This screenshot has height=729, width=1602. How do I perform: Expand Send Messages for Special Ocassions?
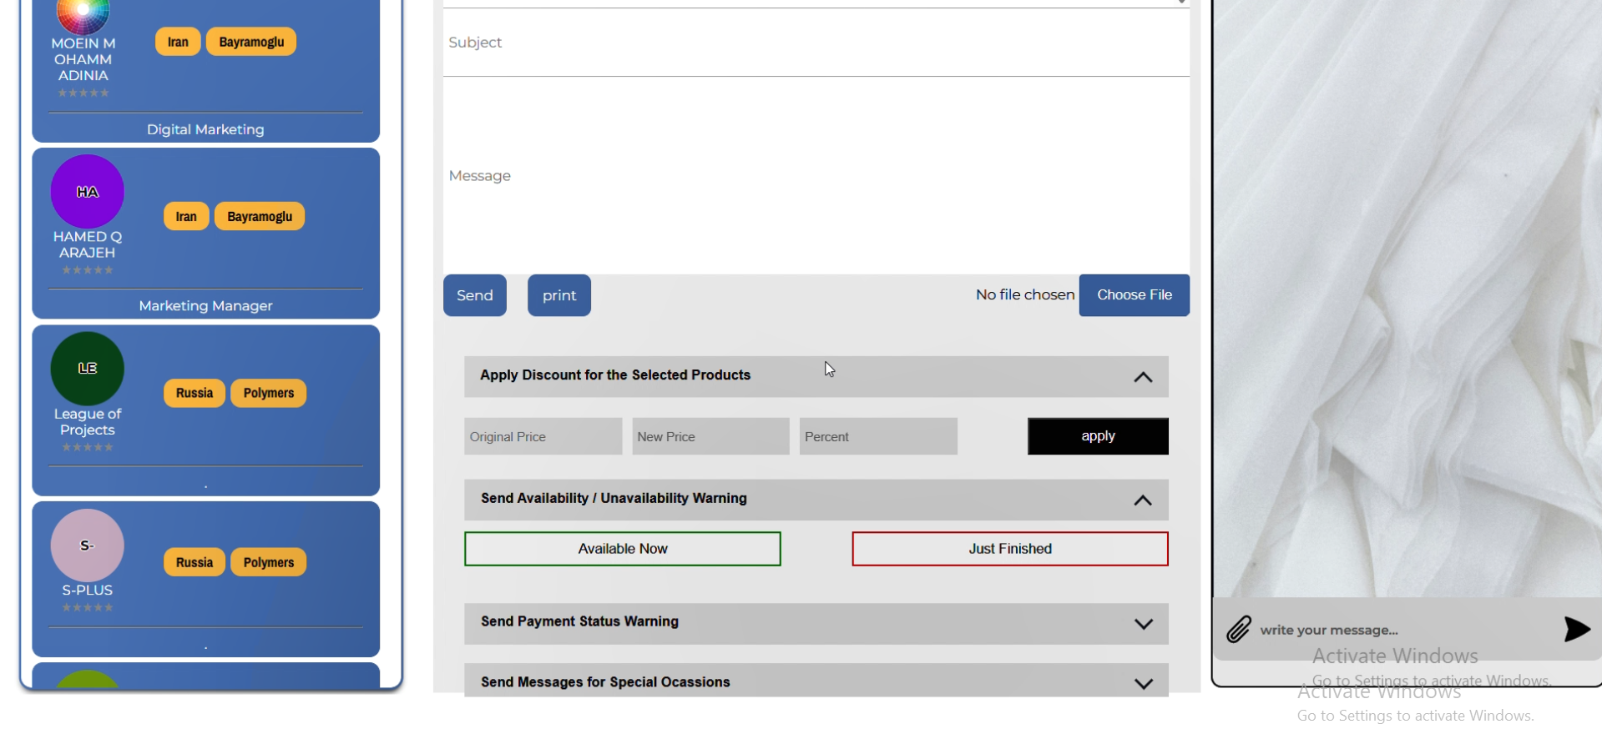1143,683
